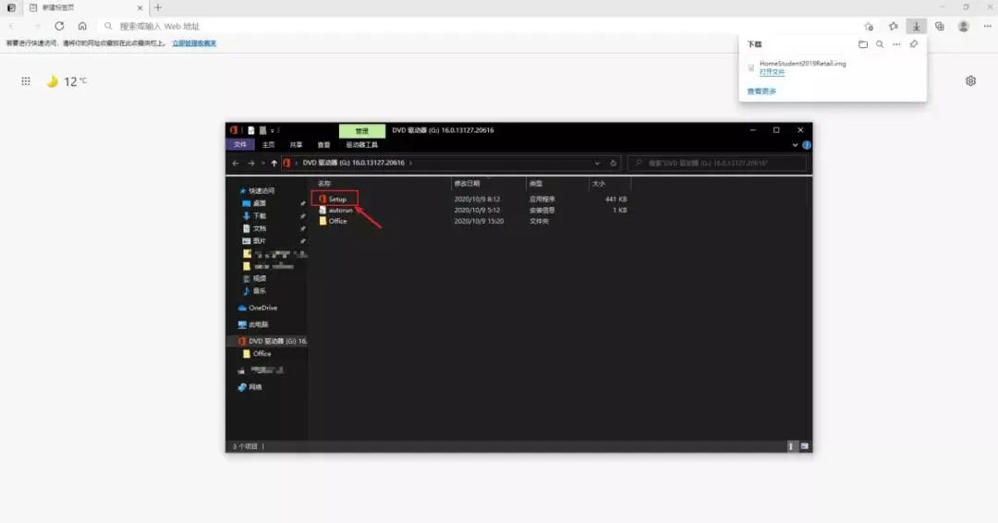Open the tab actions menu icon

[x=11, y=7]
